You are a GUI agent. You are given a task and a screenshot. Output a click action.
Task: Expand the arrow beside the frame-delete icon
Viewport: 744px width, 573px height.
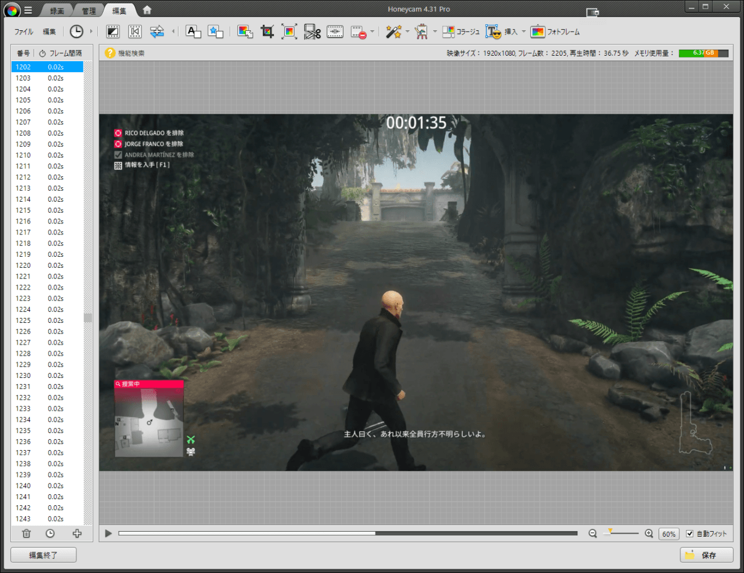(x=373, y=31)
